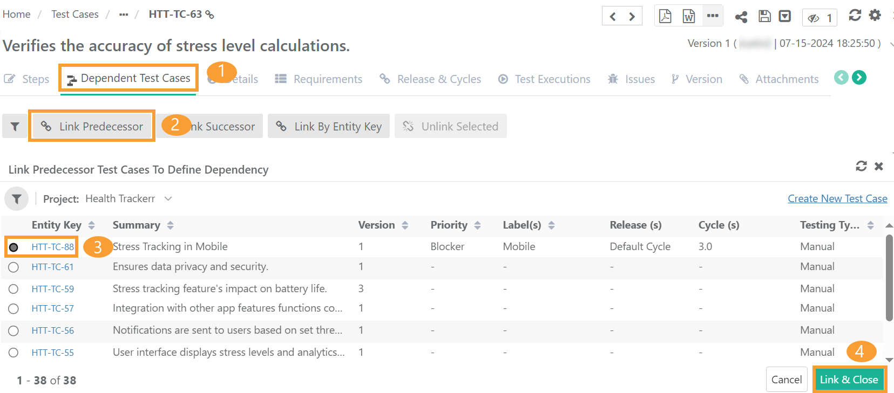Click Create New Test Case link
Screen dimensions: 894x393
coord(837,198)
